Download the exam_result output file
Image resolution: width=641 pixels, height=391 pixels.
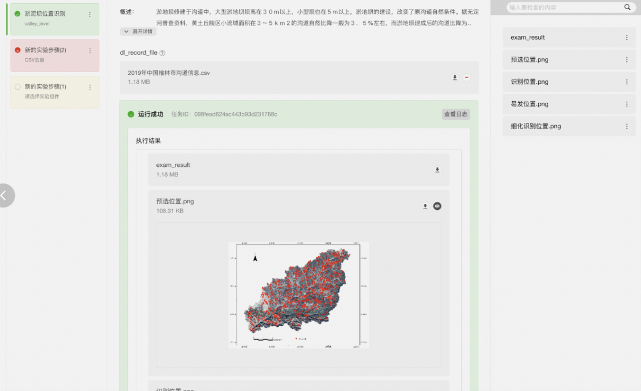[x=437, y=170]
